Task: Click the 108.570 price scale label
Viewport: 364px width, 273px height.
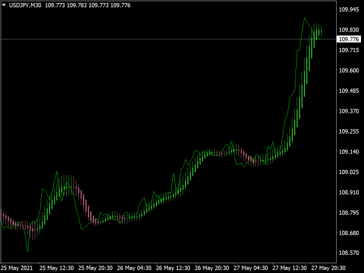Action: (349, 252)
